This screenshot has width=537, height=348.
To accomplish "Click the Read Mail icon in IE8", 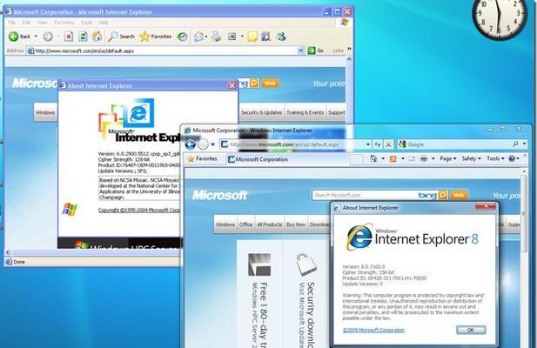I will pyautogui.click(x=412, y=158).
